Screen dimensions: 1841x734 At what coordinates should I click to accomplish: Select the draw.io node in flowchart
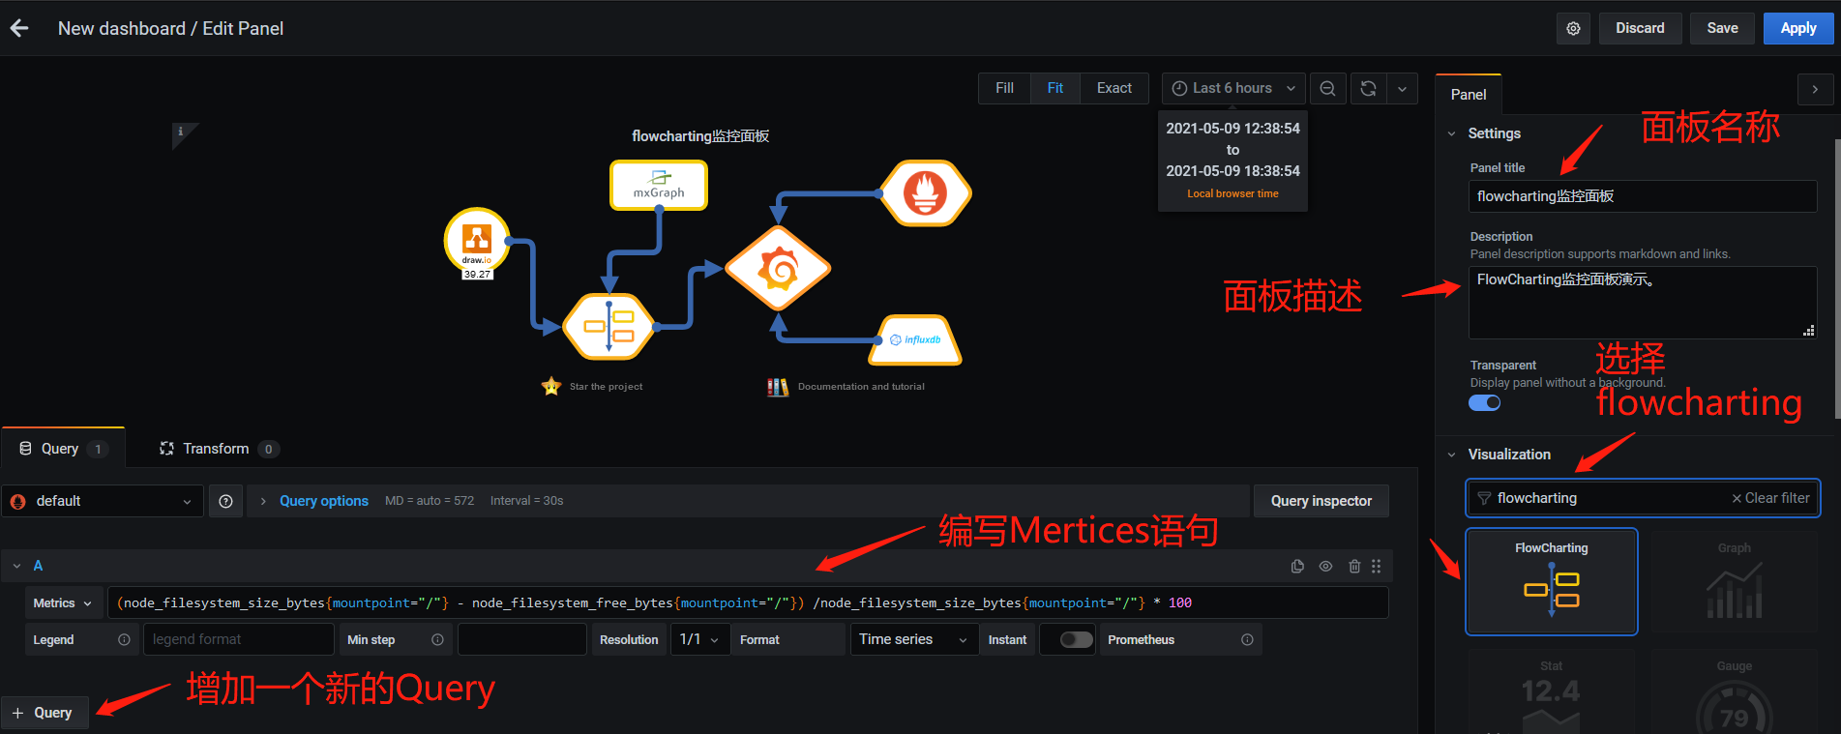477,240
